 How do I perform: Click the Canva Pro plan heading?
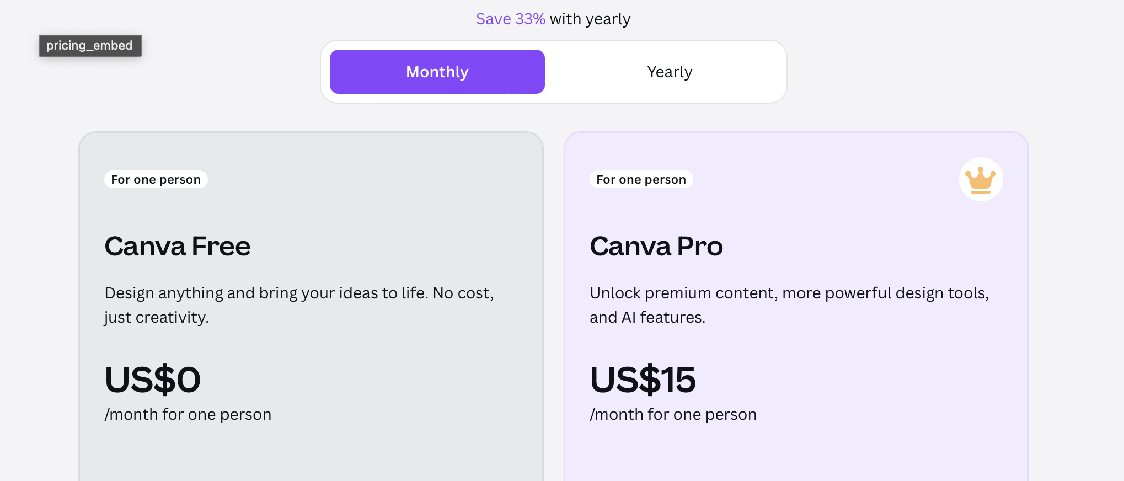click(656, 246)
